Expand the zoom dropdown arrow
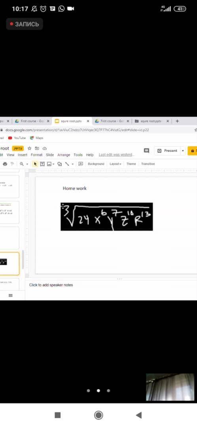Viewport: 197px width, 427px height. [27, 164]
